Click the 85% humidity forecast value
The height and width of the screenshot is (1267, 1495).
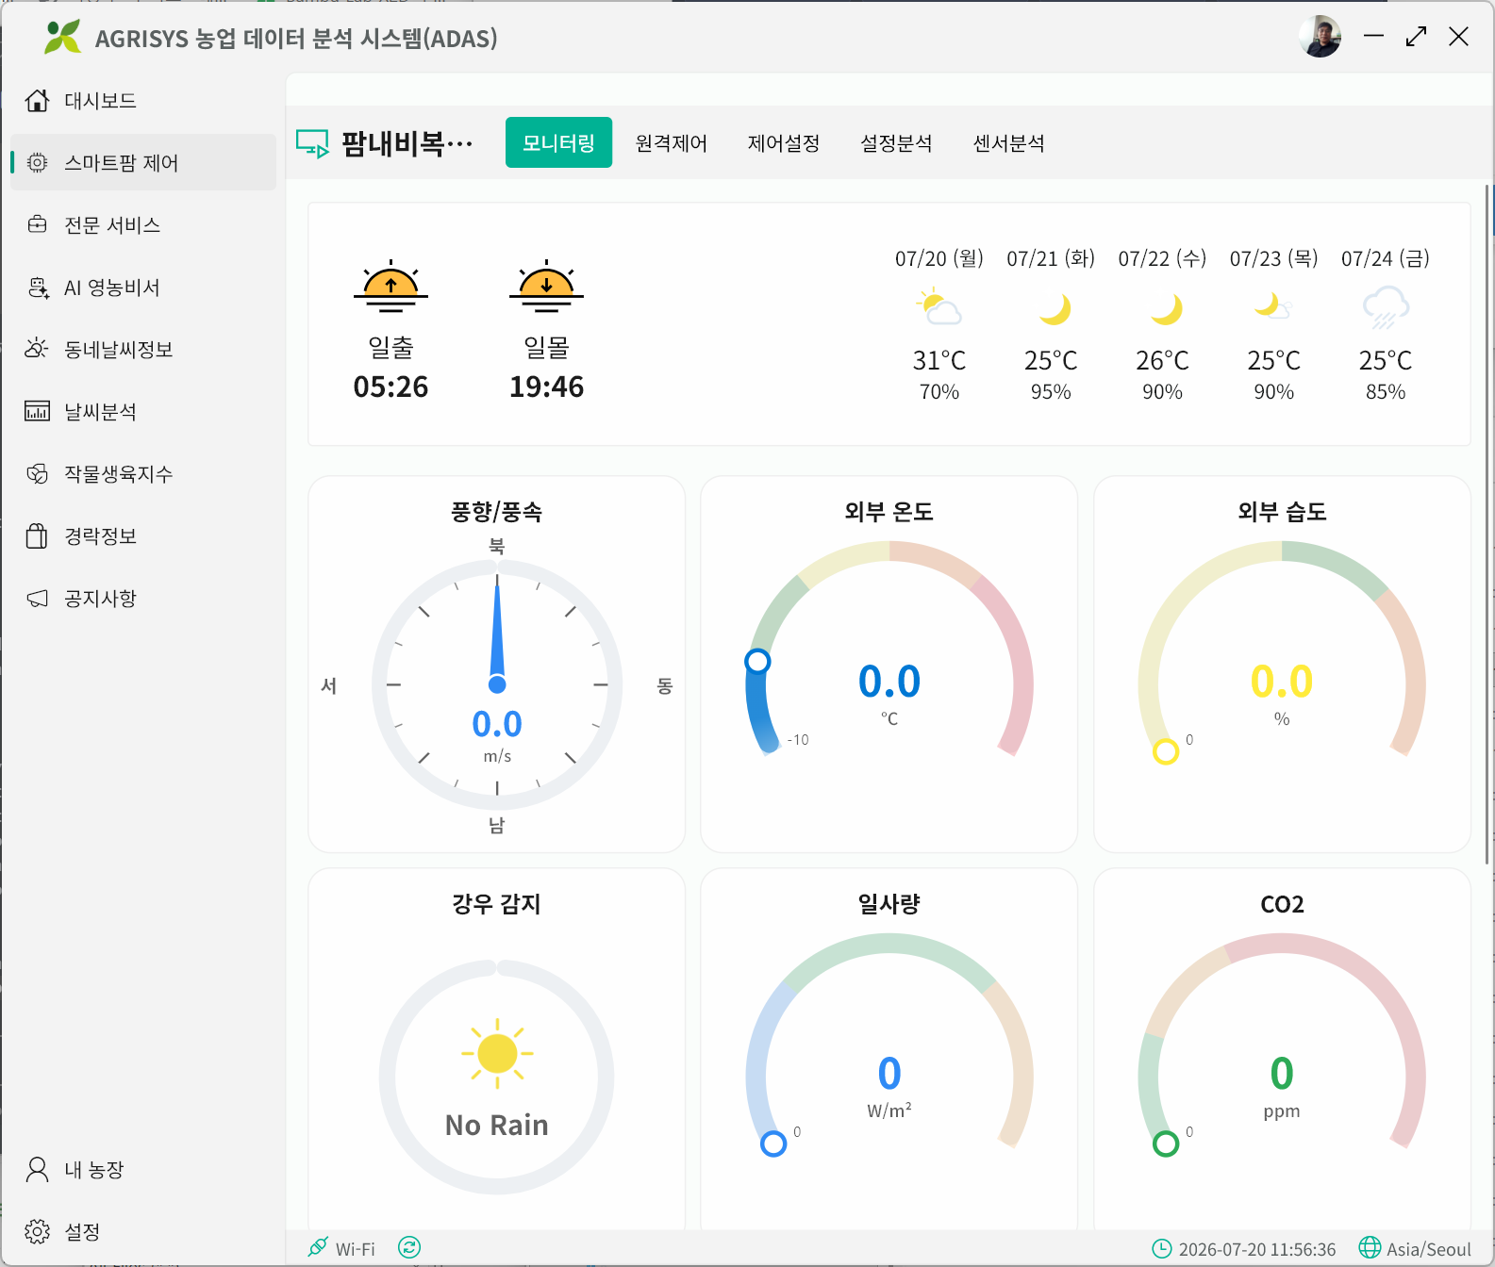coord(1386,392)
